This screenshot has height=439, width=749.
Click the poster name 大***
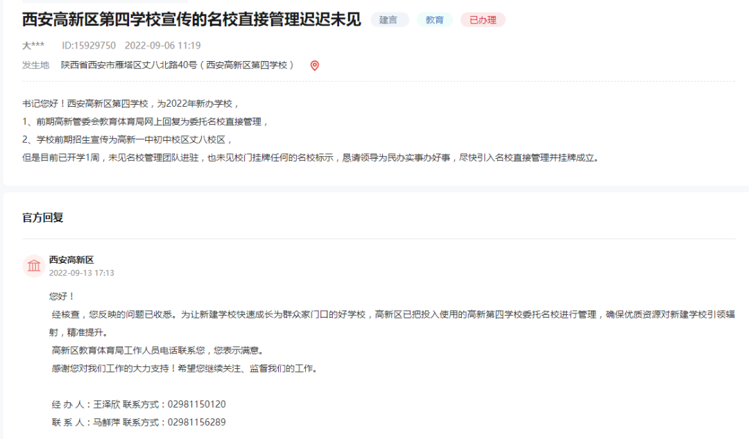[x=33, y=45]
